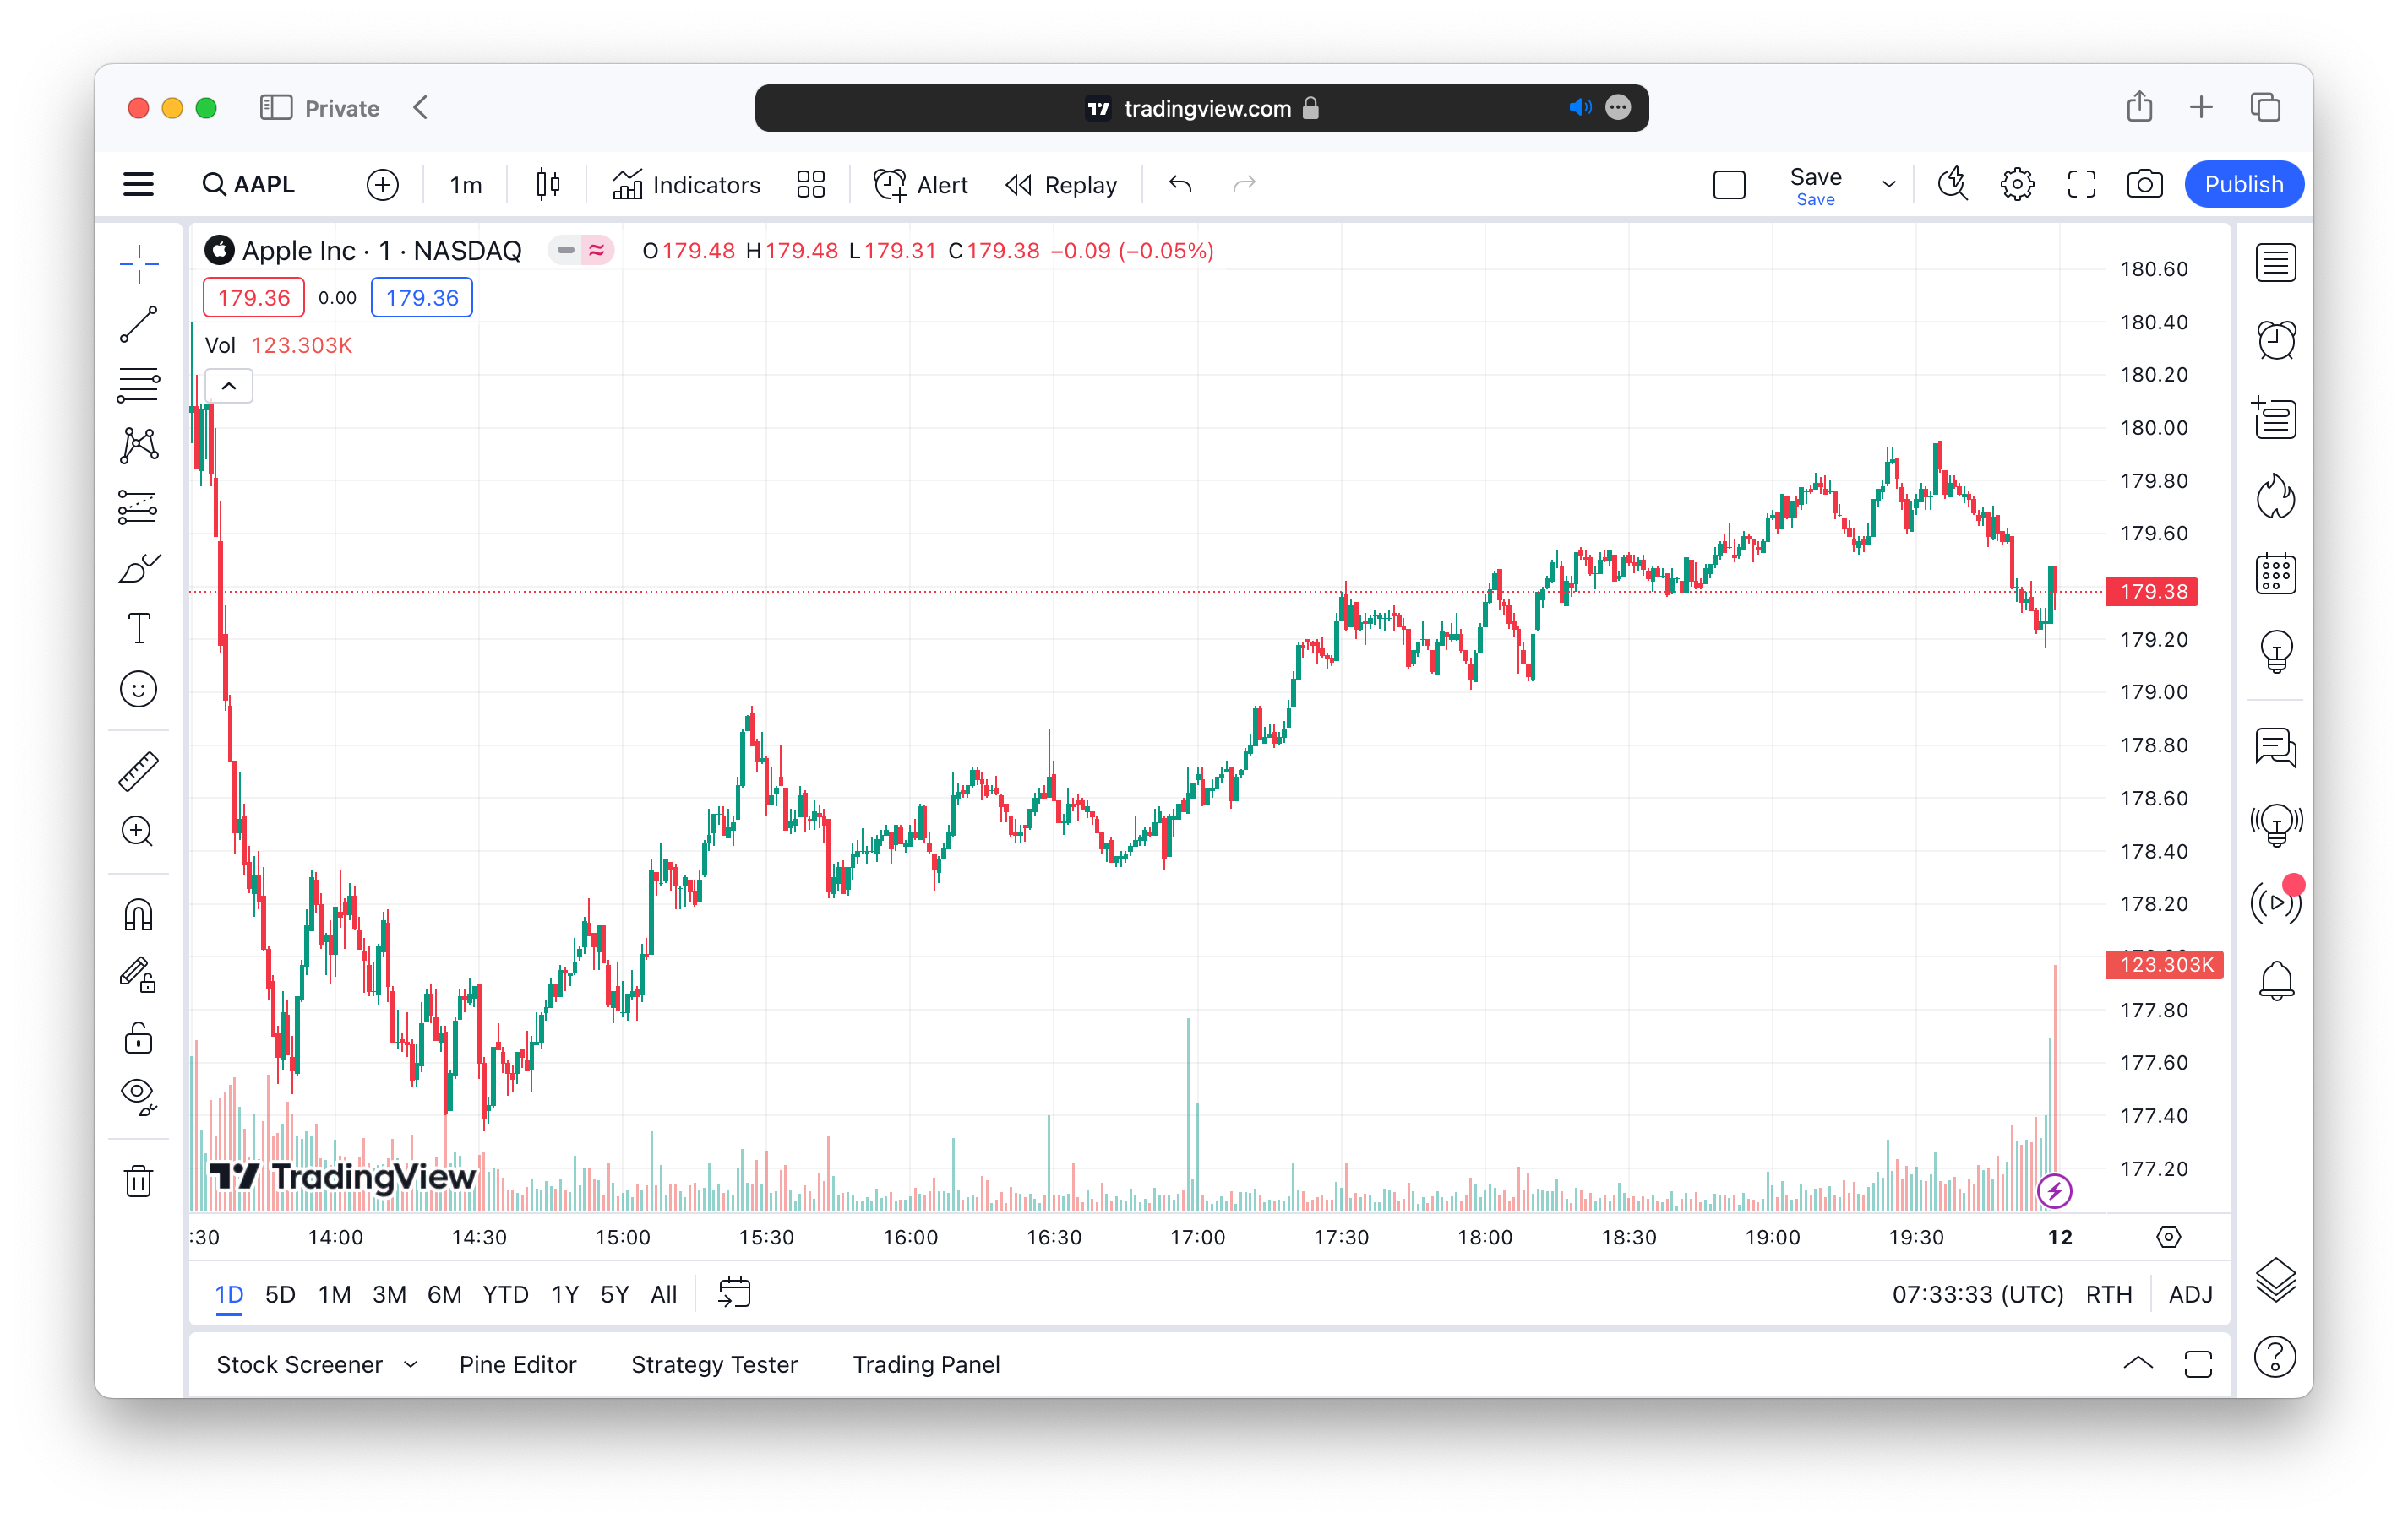The width and height of the screenshot is (2408, 1523).
Task: Switch range to YTD
Action: pos(505,1294)
